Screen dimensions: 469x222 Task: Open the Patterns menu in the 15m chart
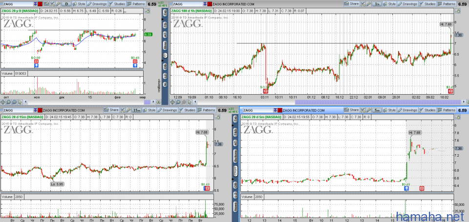tap(206, 110)
